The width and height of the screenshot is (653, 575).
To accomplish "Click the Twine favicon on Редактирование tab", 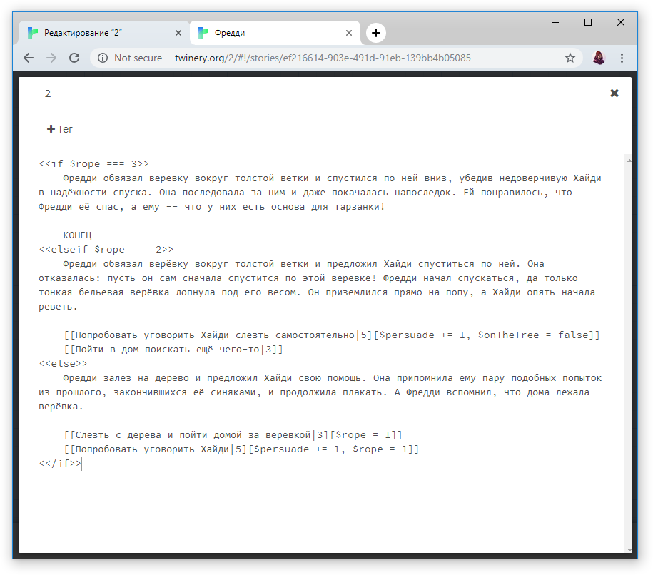I will pyautogui.click(x=33, y=33).
